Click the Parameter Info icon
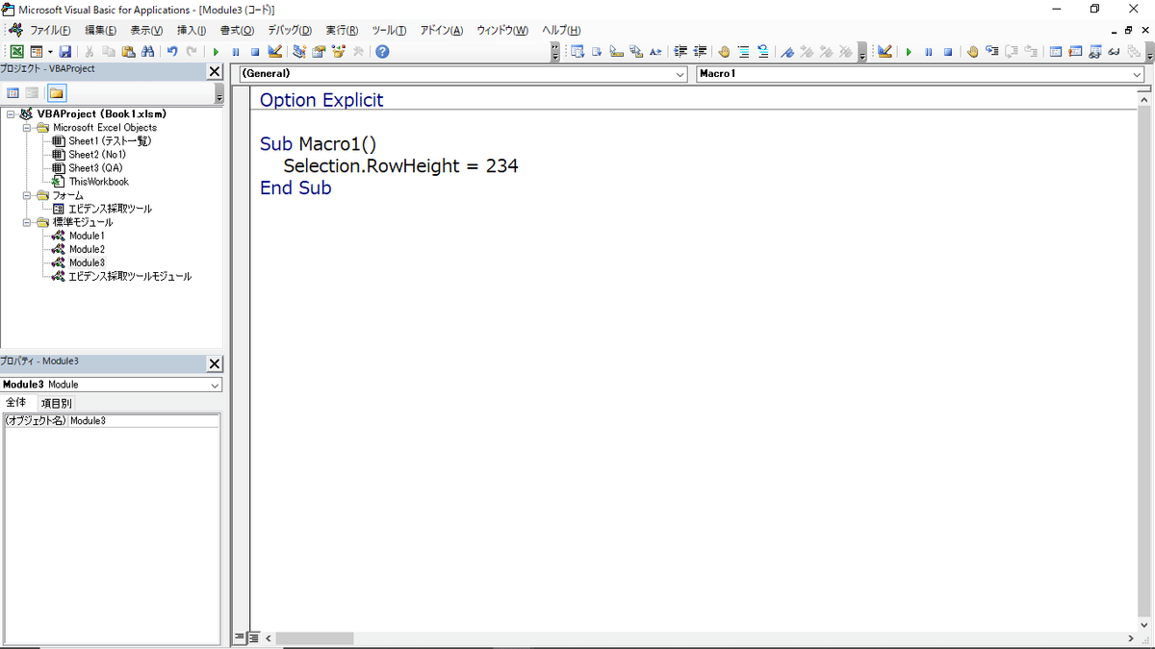The width and height of the screenshot is (1155, 649). point(635,52)
